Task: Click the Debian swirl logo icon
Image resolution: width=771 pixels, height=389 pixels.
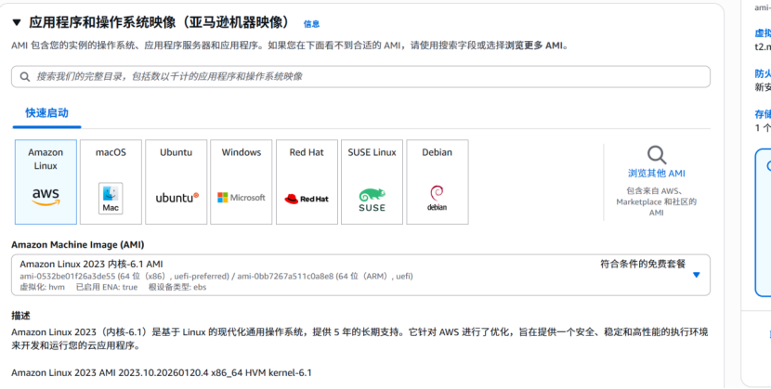Action: [437, 197]
